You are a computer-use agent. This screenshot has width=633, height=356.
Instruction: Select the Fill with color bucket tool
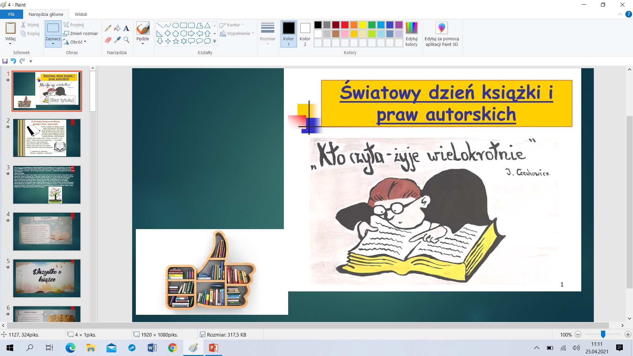click(117, 28)
